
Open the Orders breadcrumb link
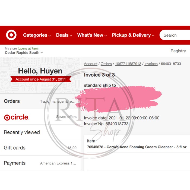(x=106, y=64)
